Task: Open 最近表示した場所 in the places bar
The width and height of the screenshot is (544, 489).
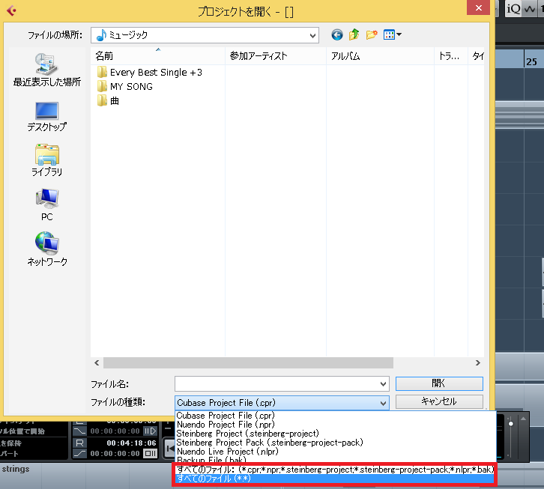Action: [47, 70]
